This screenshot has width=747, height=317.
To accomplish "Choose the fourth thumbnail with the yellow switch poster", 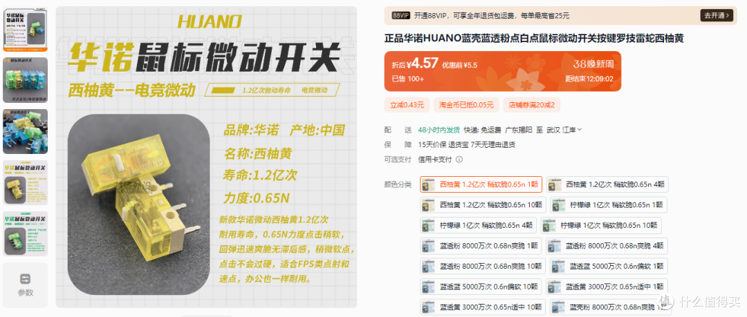I will click(x=26, y=183).
